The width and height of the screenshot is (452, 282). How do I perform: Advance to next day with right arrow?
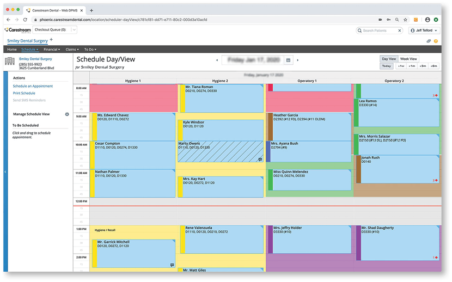[x=298, y=60]
